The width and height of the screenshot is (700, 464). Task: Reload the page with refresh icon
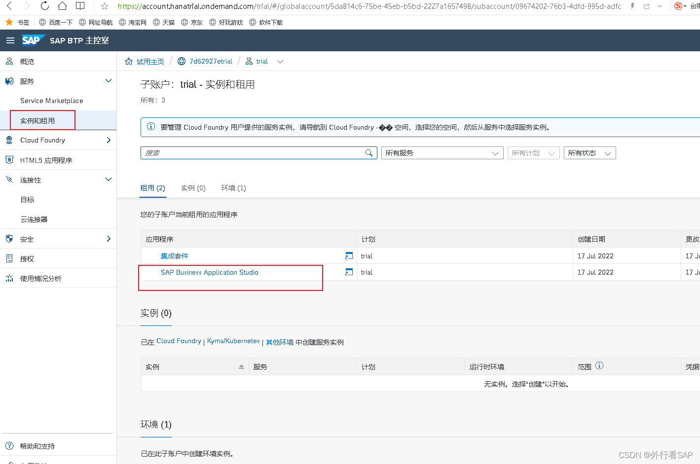click(x=44, y=6)
